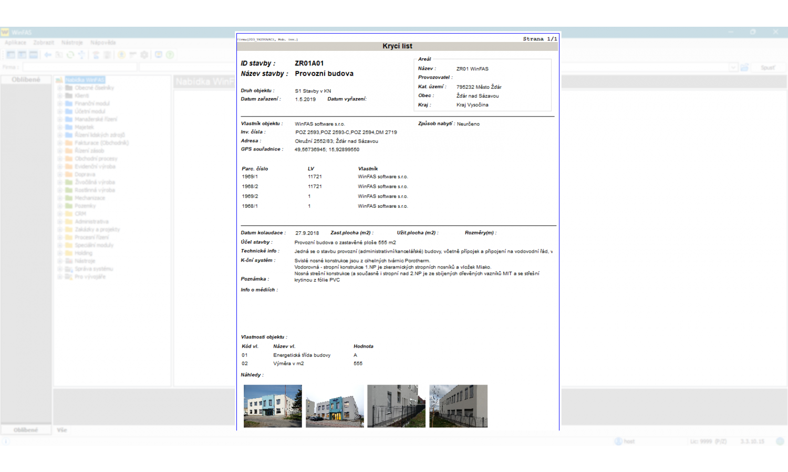
Task: Click the open folder icon next to Spusť
Action: [x=744, y=67]
